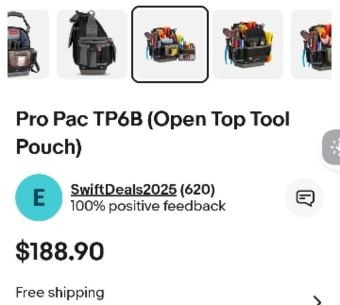Image resolution: width=340 pixels, height=305 pixels.
Task: Tap the teal E seller avatar
Action: click(x=39, y=197)
